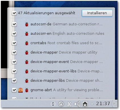This screenshot has height=110, width=120.
Task: Open the info notifications tray icon
Action: (x=53, y=104)
